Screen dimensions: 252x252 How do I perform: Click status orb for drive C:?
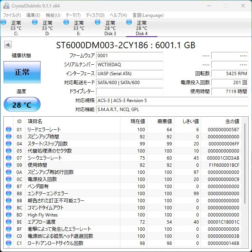click(x=3, y=22)
